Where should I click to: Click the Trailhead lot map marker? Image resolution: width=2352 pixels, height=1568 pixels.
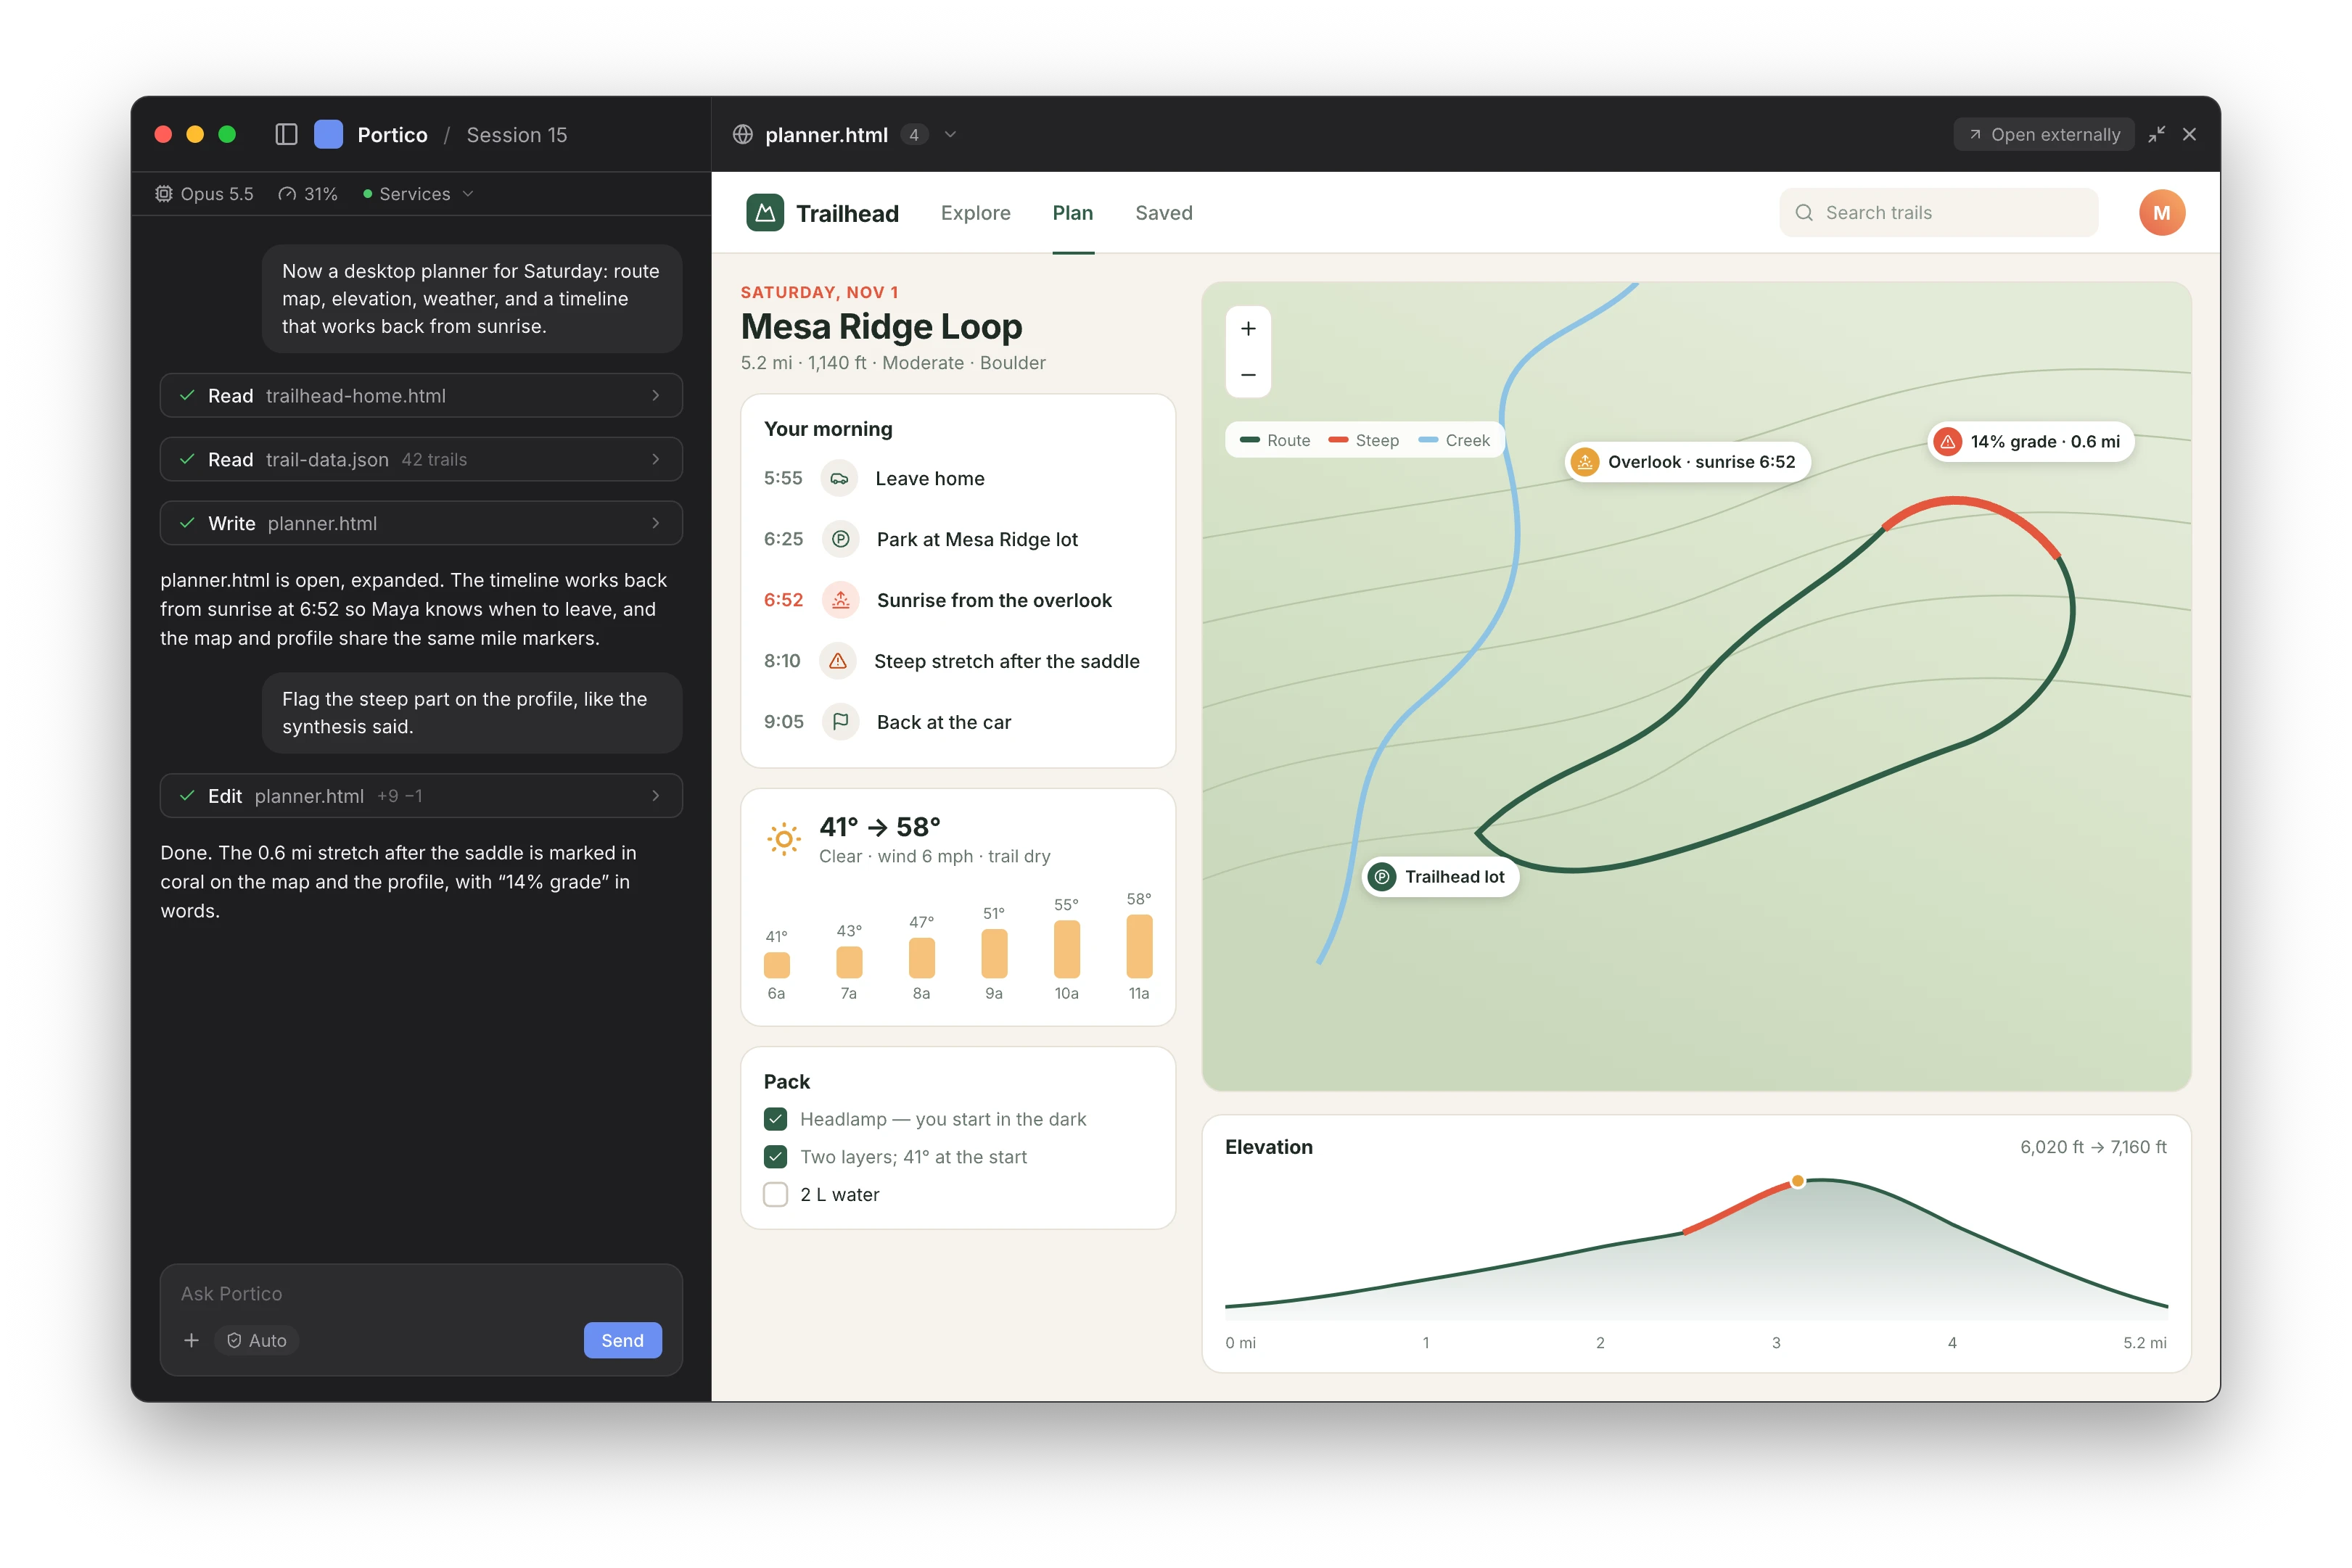(1440, 877)
